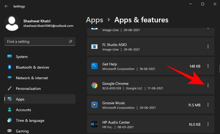This screenshot has width=220, height=134.
Task: Click the Groove Music app icon
Action: [94, 105]
